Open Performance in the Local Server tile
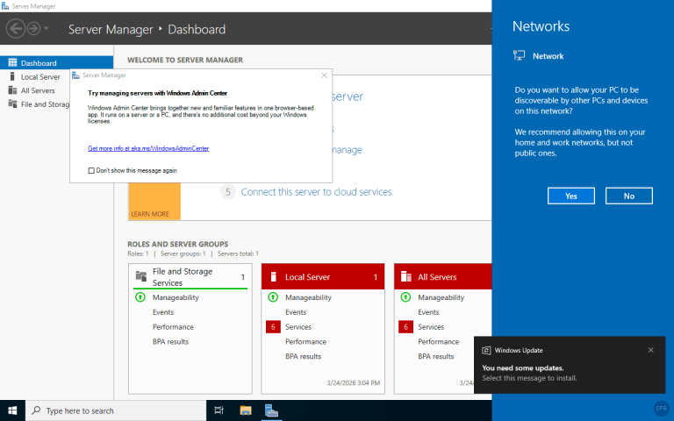 (x=305, y=341)
